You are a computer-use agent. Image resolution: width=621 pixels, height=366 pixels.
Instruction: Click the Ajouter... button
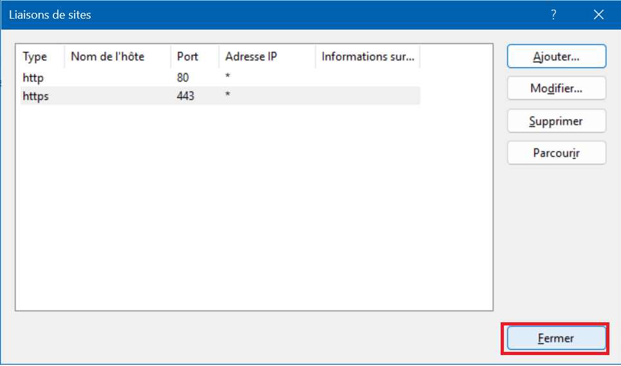556,56
